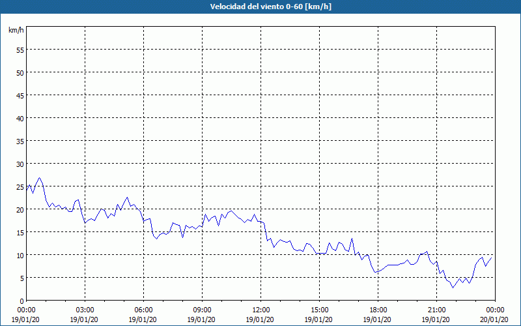The width and height of the screenshot is (521, 326).
Task: Select the y-axis value 5
Action: pyautogui.click(x=21, y=278)
